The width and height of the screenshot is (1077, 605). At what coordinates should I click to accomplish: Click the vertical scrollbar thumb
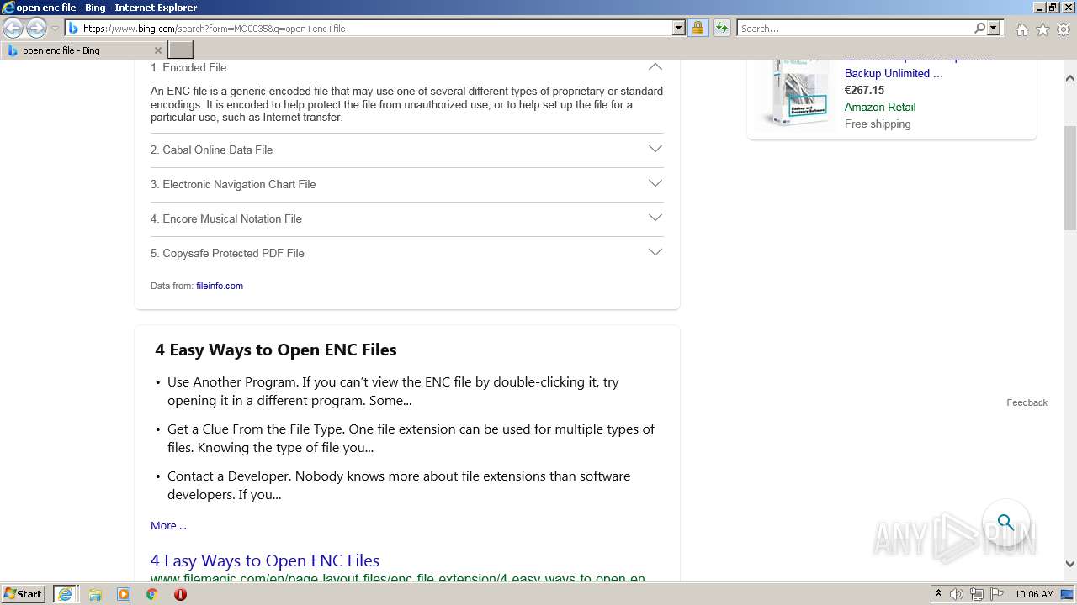tap(1070, 177)
